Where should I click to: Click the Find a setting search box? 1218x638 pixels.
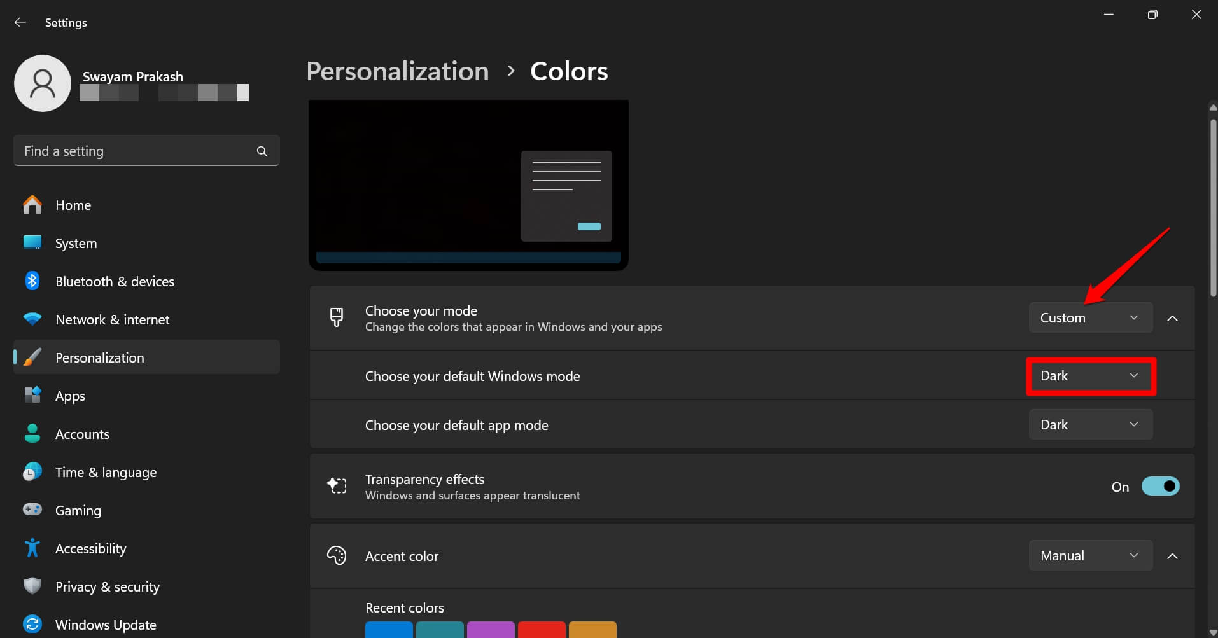coord(146,151)
